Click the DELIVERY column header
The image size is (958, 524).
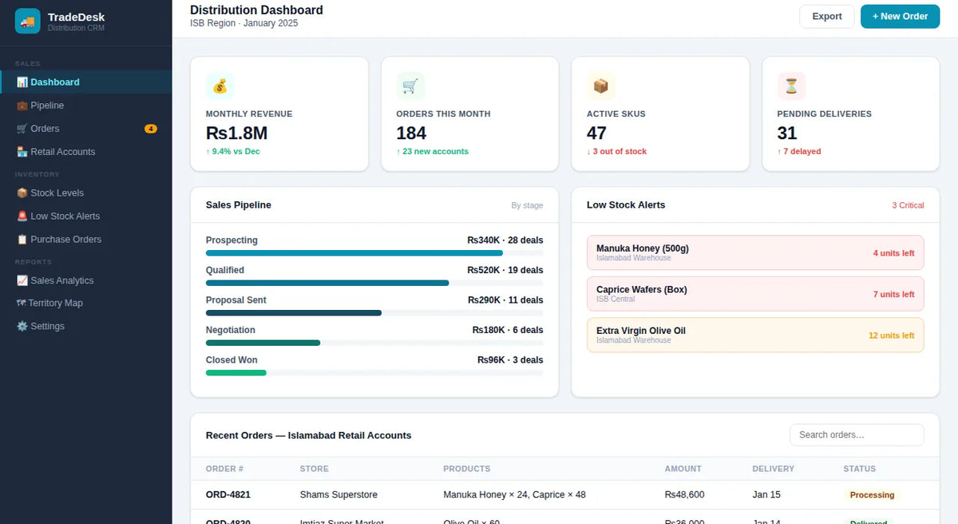pyautogui.click(x=774, y=469)
